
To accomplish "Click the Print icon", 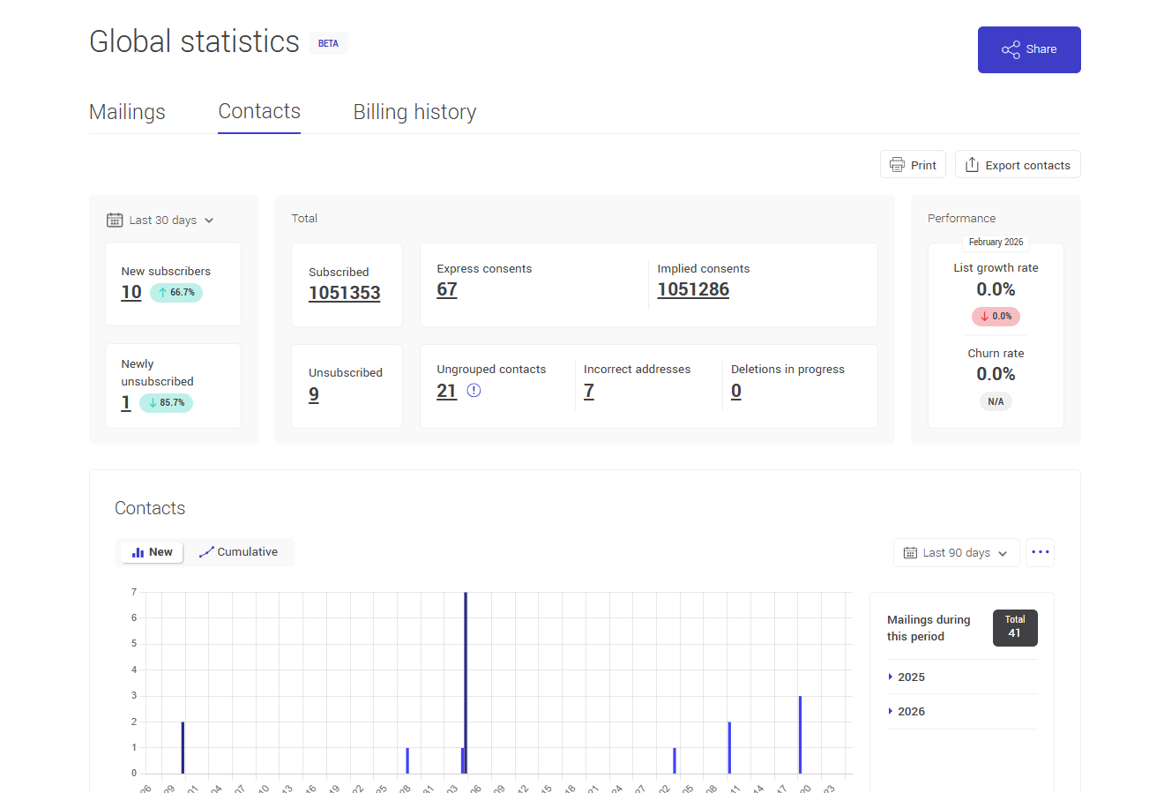I will pyautogui.click(x=898, y=164).
